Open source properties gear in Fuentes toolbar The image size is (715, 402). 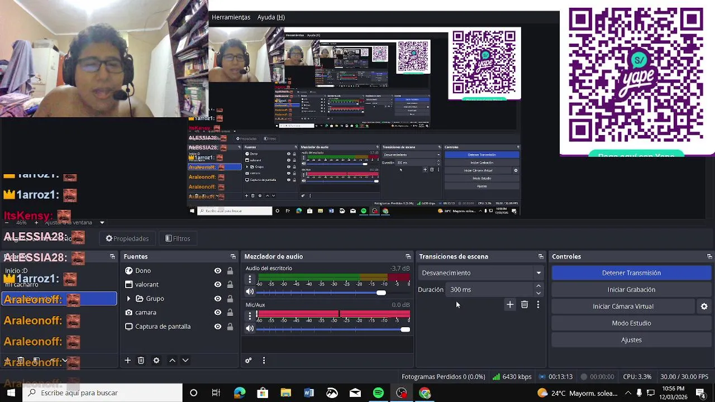point(156,361)
